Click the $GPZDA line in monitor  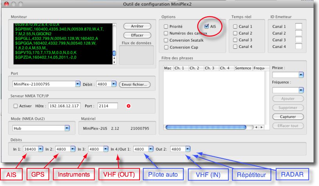[x=46, y=57]
